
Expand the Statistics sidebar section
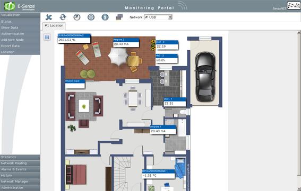pyautogui.click(x=20, y=157)
